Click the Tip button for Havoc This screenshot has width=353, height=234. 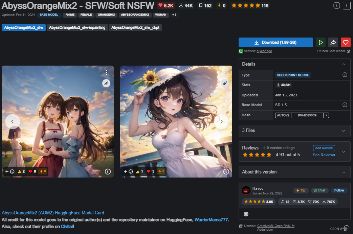point(301,190)
